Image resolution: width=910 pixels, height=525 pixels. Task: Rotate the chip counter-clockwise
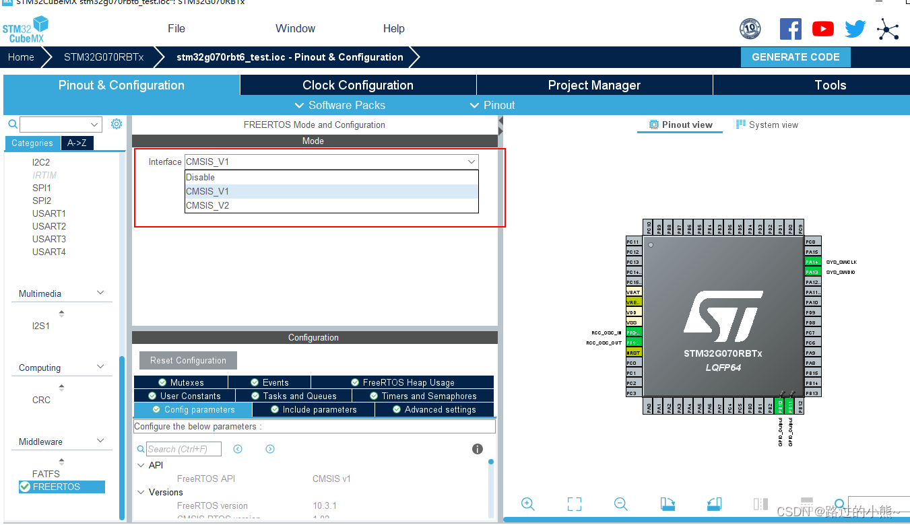click(714, 503)
